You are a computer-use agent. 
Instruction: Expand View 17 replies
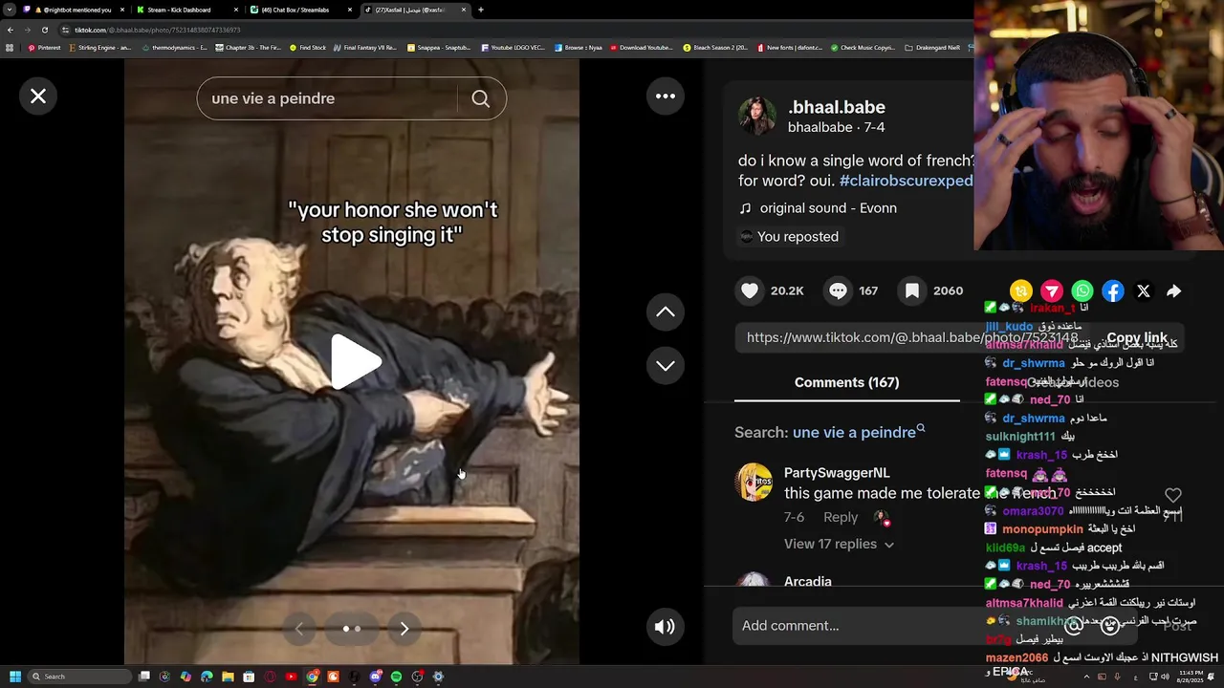coord(839,544)
